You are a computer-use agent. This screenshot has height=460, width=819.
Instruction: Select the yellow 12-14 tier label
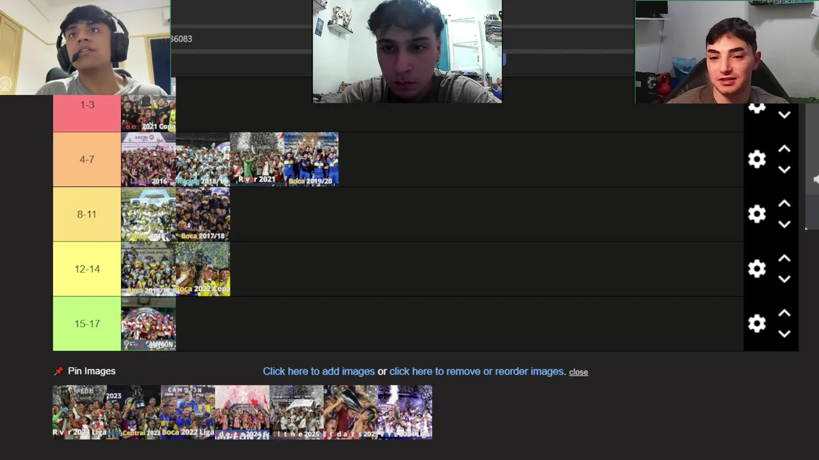87,269
